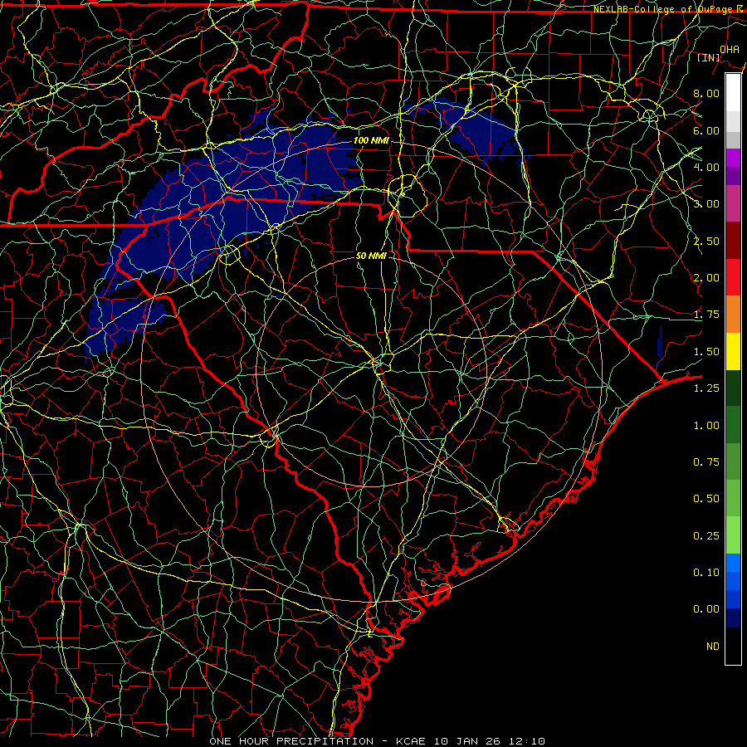Click the '[IN]' units label
The width and height of the screenshot is (747, 747).
(x=709, y=57)
